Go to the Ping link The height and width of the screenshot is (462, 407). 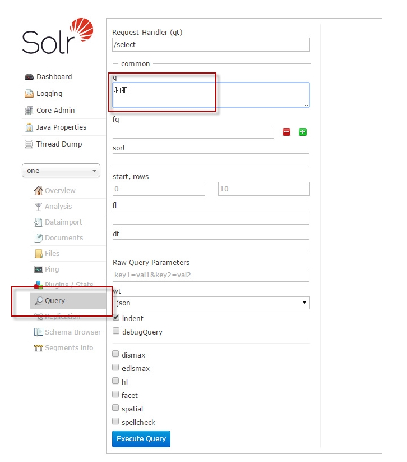tap(52, 269)
